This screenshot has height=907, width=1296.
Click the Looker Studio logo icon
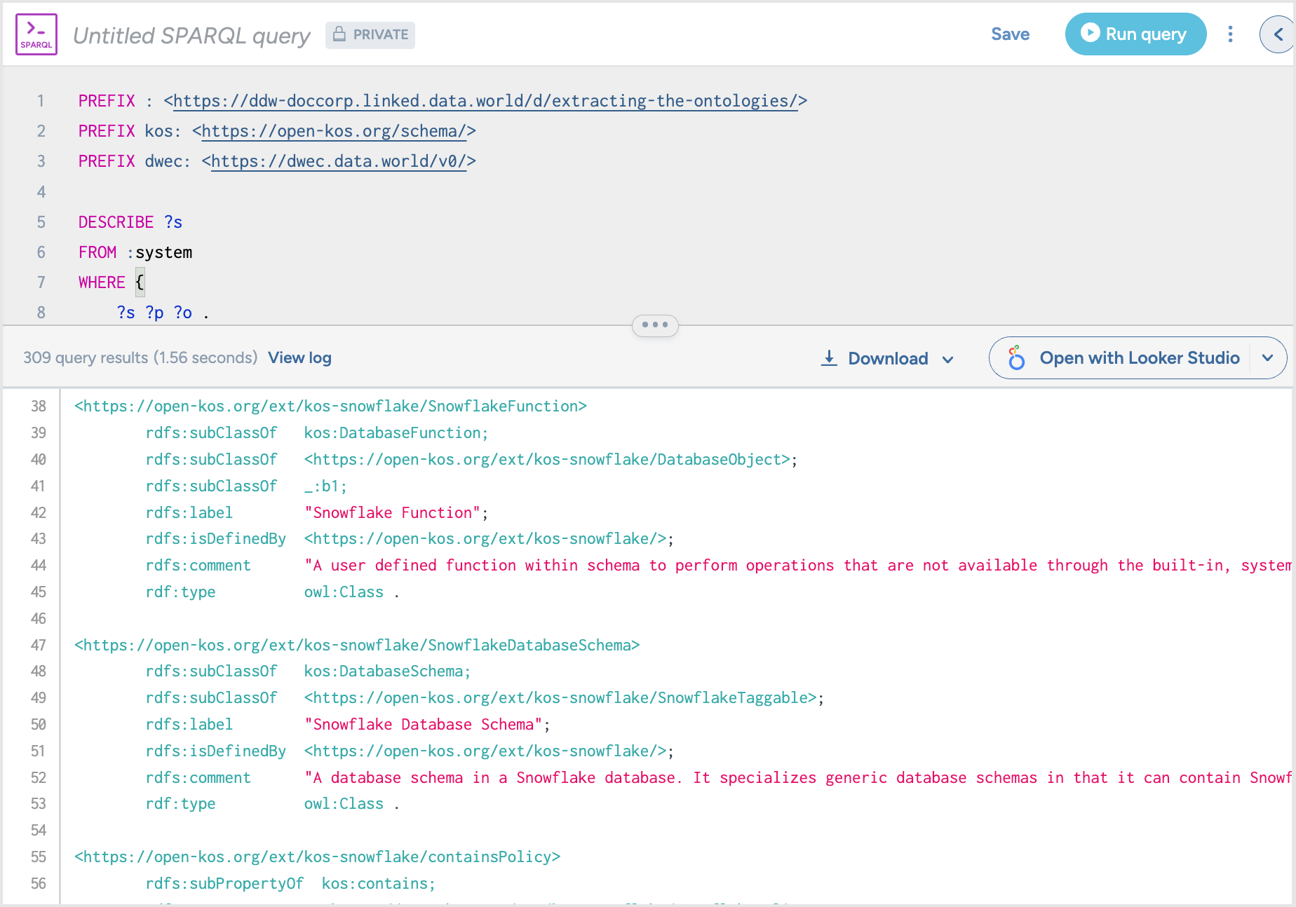1016,358
